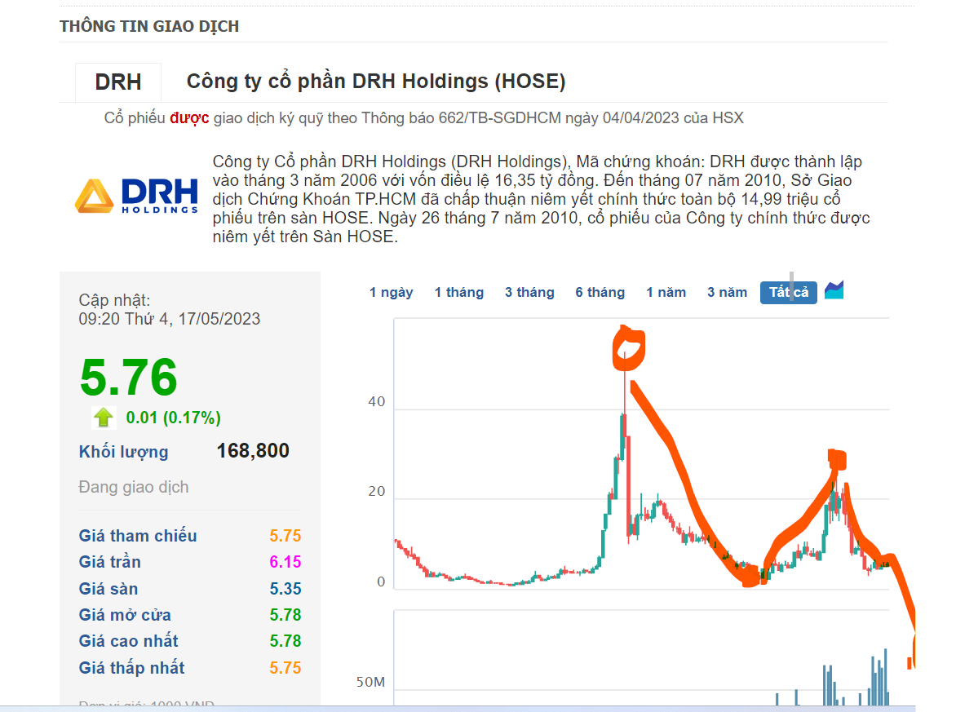Select the 3 tháng chart range
Screen dimensions: 956x712
tap(529, 293)
